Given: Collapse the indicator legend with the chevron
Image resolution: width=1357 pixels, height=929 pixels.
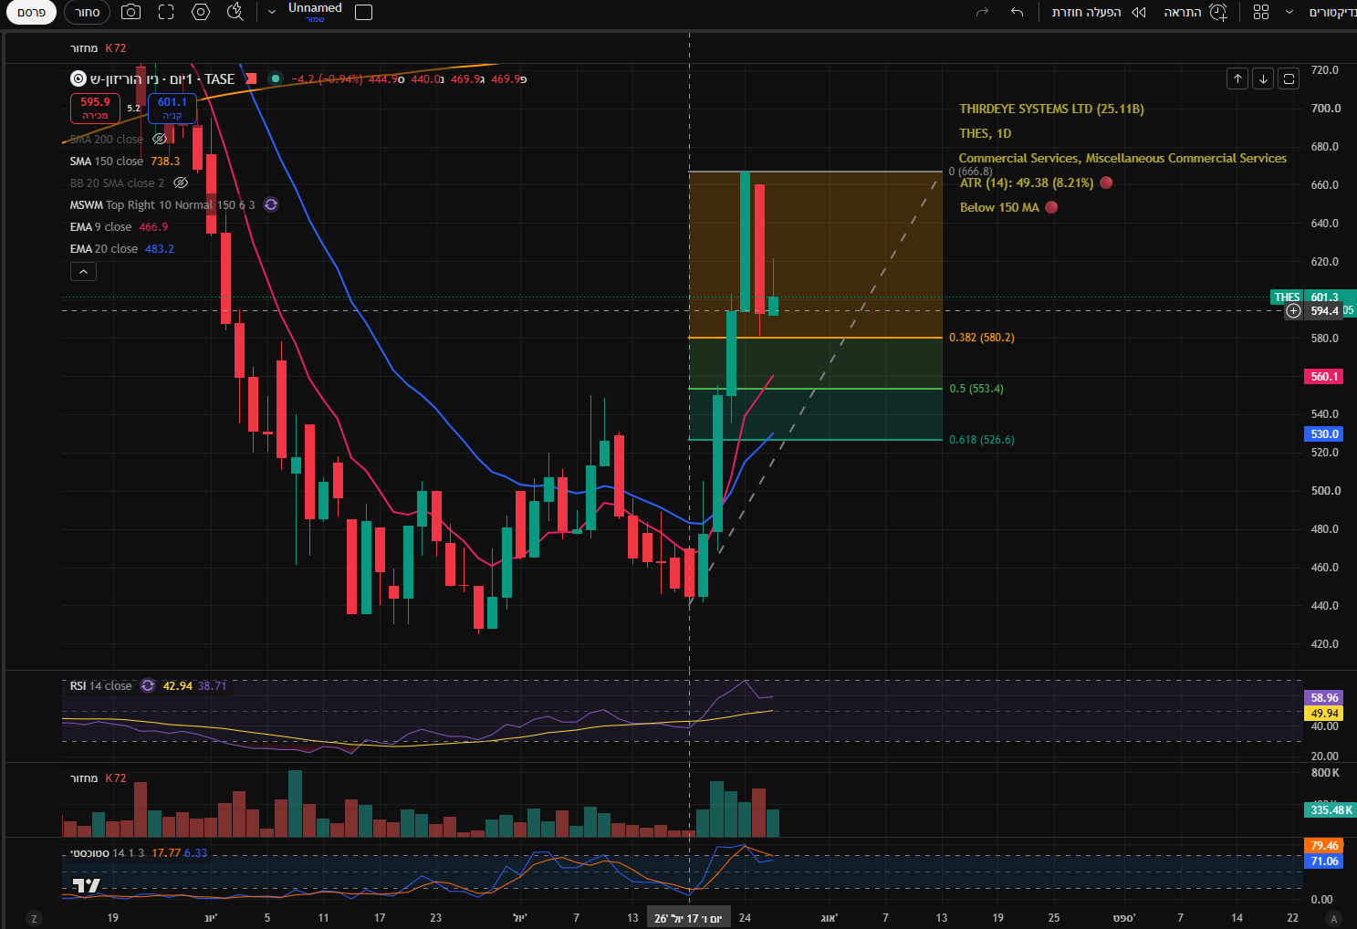Looking at the screenshot, I should pyautogui.click(x=83, y=272).
